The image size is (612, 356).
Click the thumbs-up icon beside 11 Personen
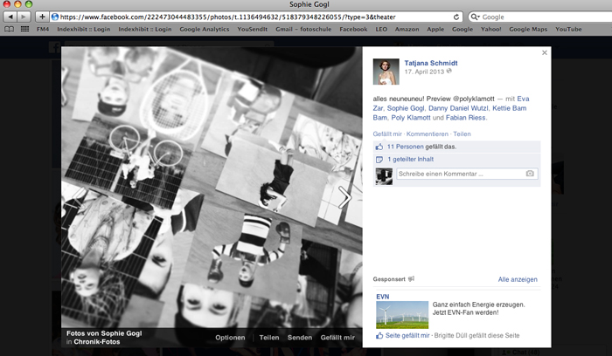tap(379, 147)
